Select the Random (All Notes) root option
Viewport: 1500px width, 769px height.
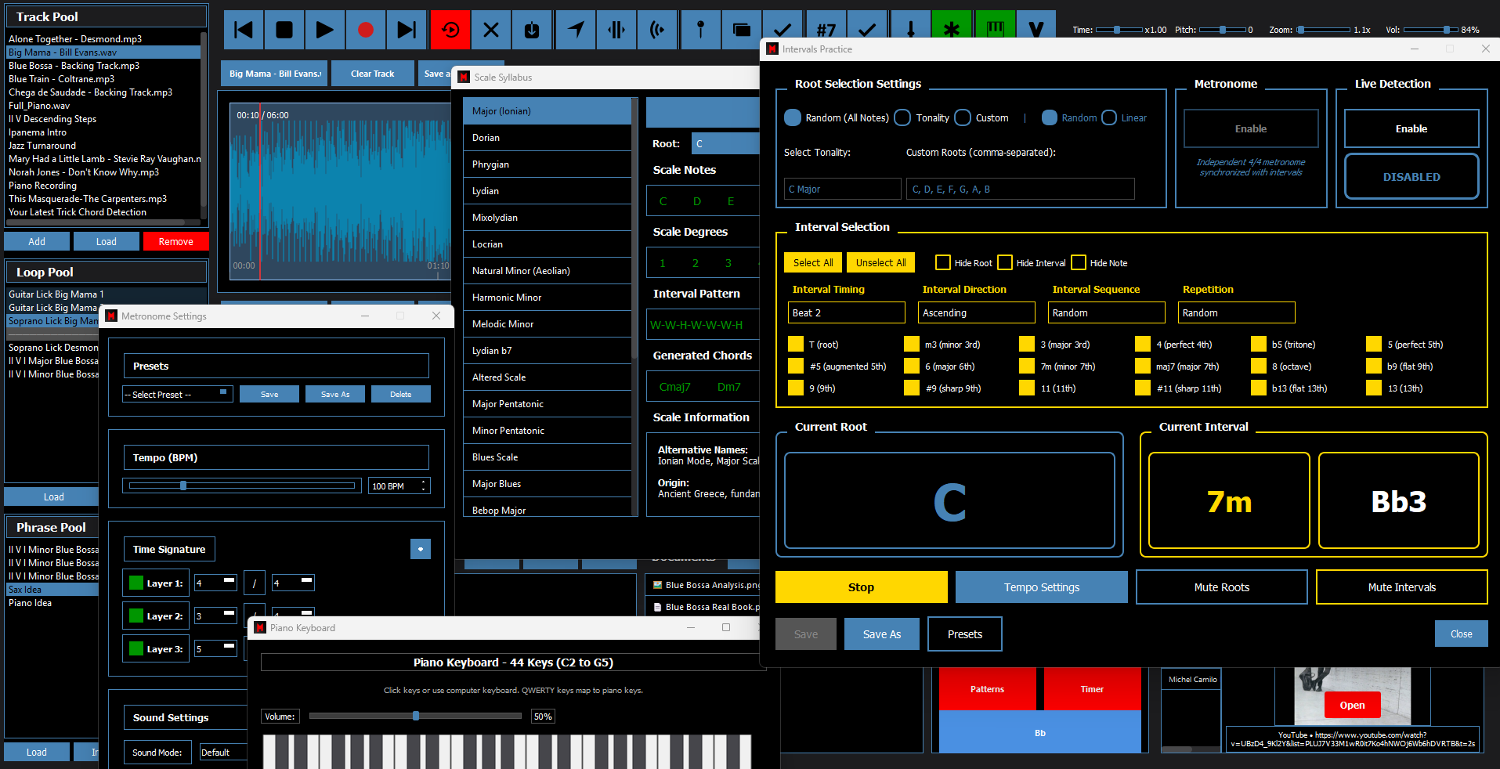792,117
